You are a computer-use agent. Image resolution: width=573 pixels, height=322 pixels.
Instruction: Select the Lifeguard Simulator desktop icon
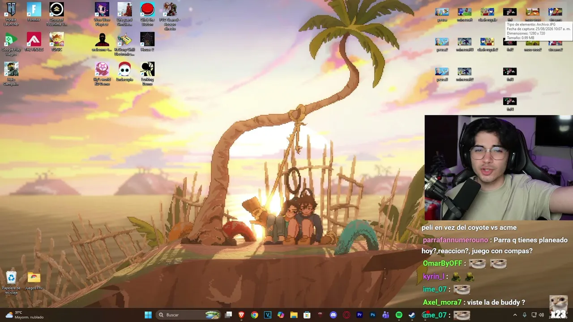click(124, 14)
